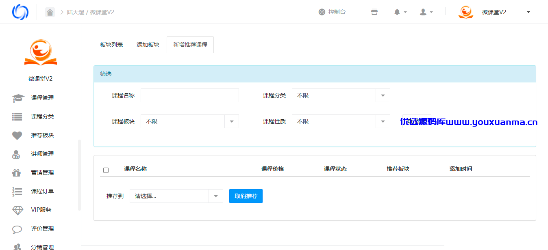Click the 课程分类 不限 select box
The image size is (548, 250).
tap(341, 95)
